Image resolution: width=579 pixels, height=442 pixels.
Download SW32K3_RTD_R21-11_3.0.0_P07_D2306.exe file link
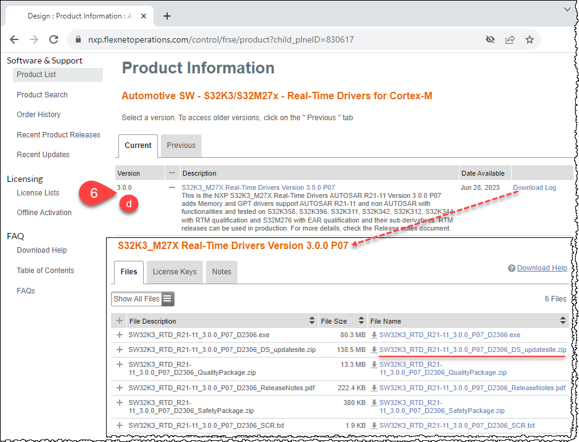pyautogui.click(x=450, y=335)
